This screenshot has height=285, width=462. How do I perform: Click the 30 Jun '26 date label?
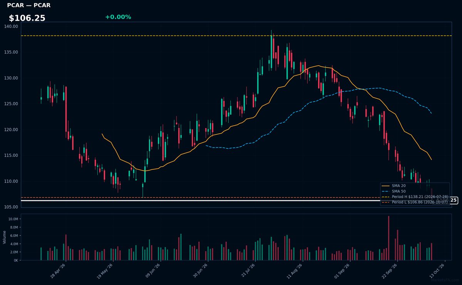point(200,271)
